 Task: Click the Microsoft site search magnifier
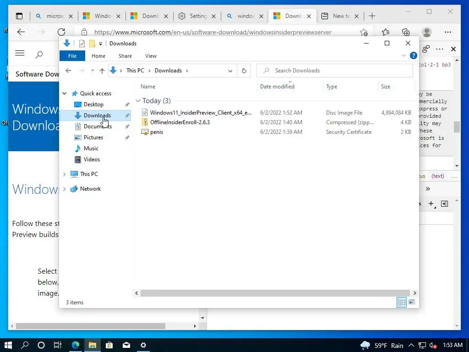point(39,55)
